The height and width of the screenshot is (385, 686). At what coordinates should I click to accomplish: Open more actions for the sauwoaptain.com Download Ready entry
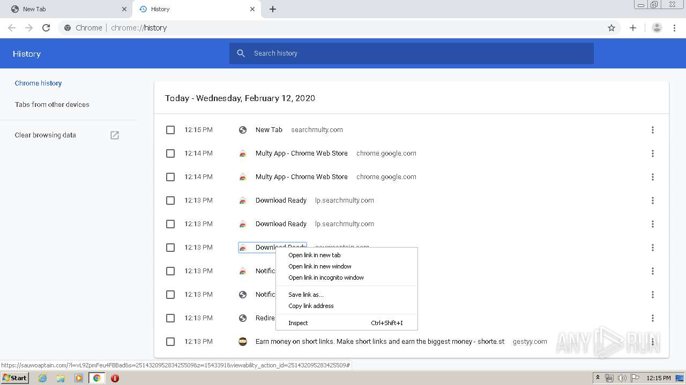click(x=653, y=248)
